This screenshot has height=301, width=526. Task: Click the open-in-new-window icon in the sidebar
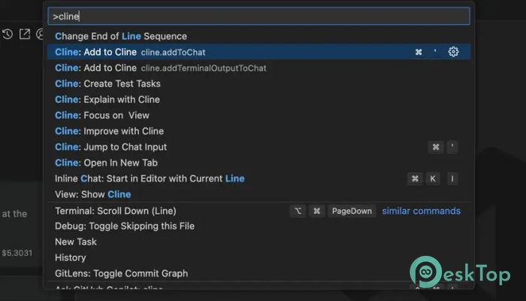pyautogui.click(x=25, y=34)
